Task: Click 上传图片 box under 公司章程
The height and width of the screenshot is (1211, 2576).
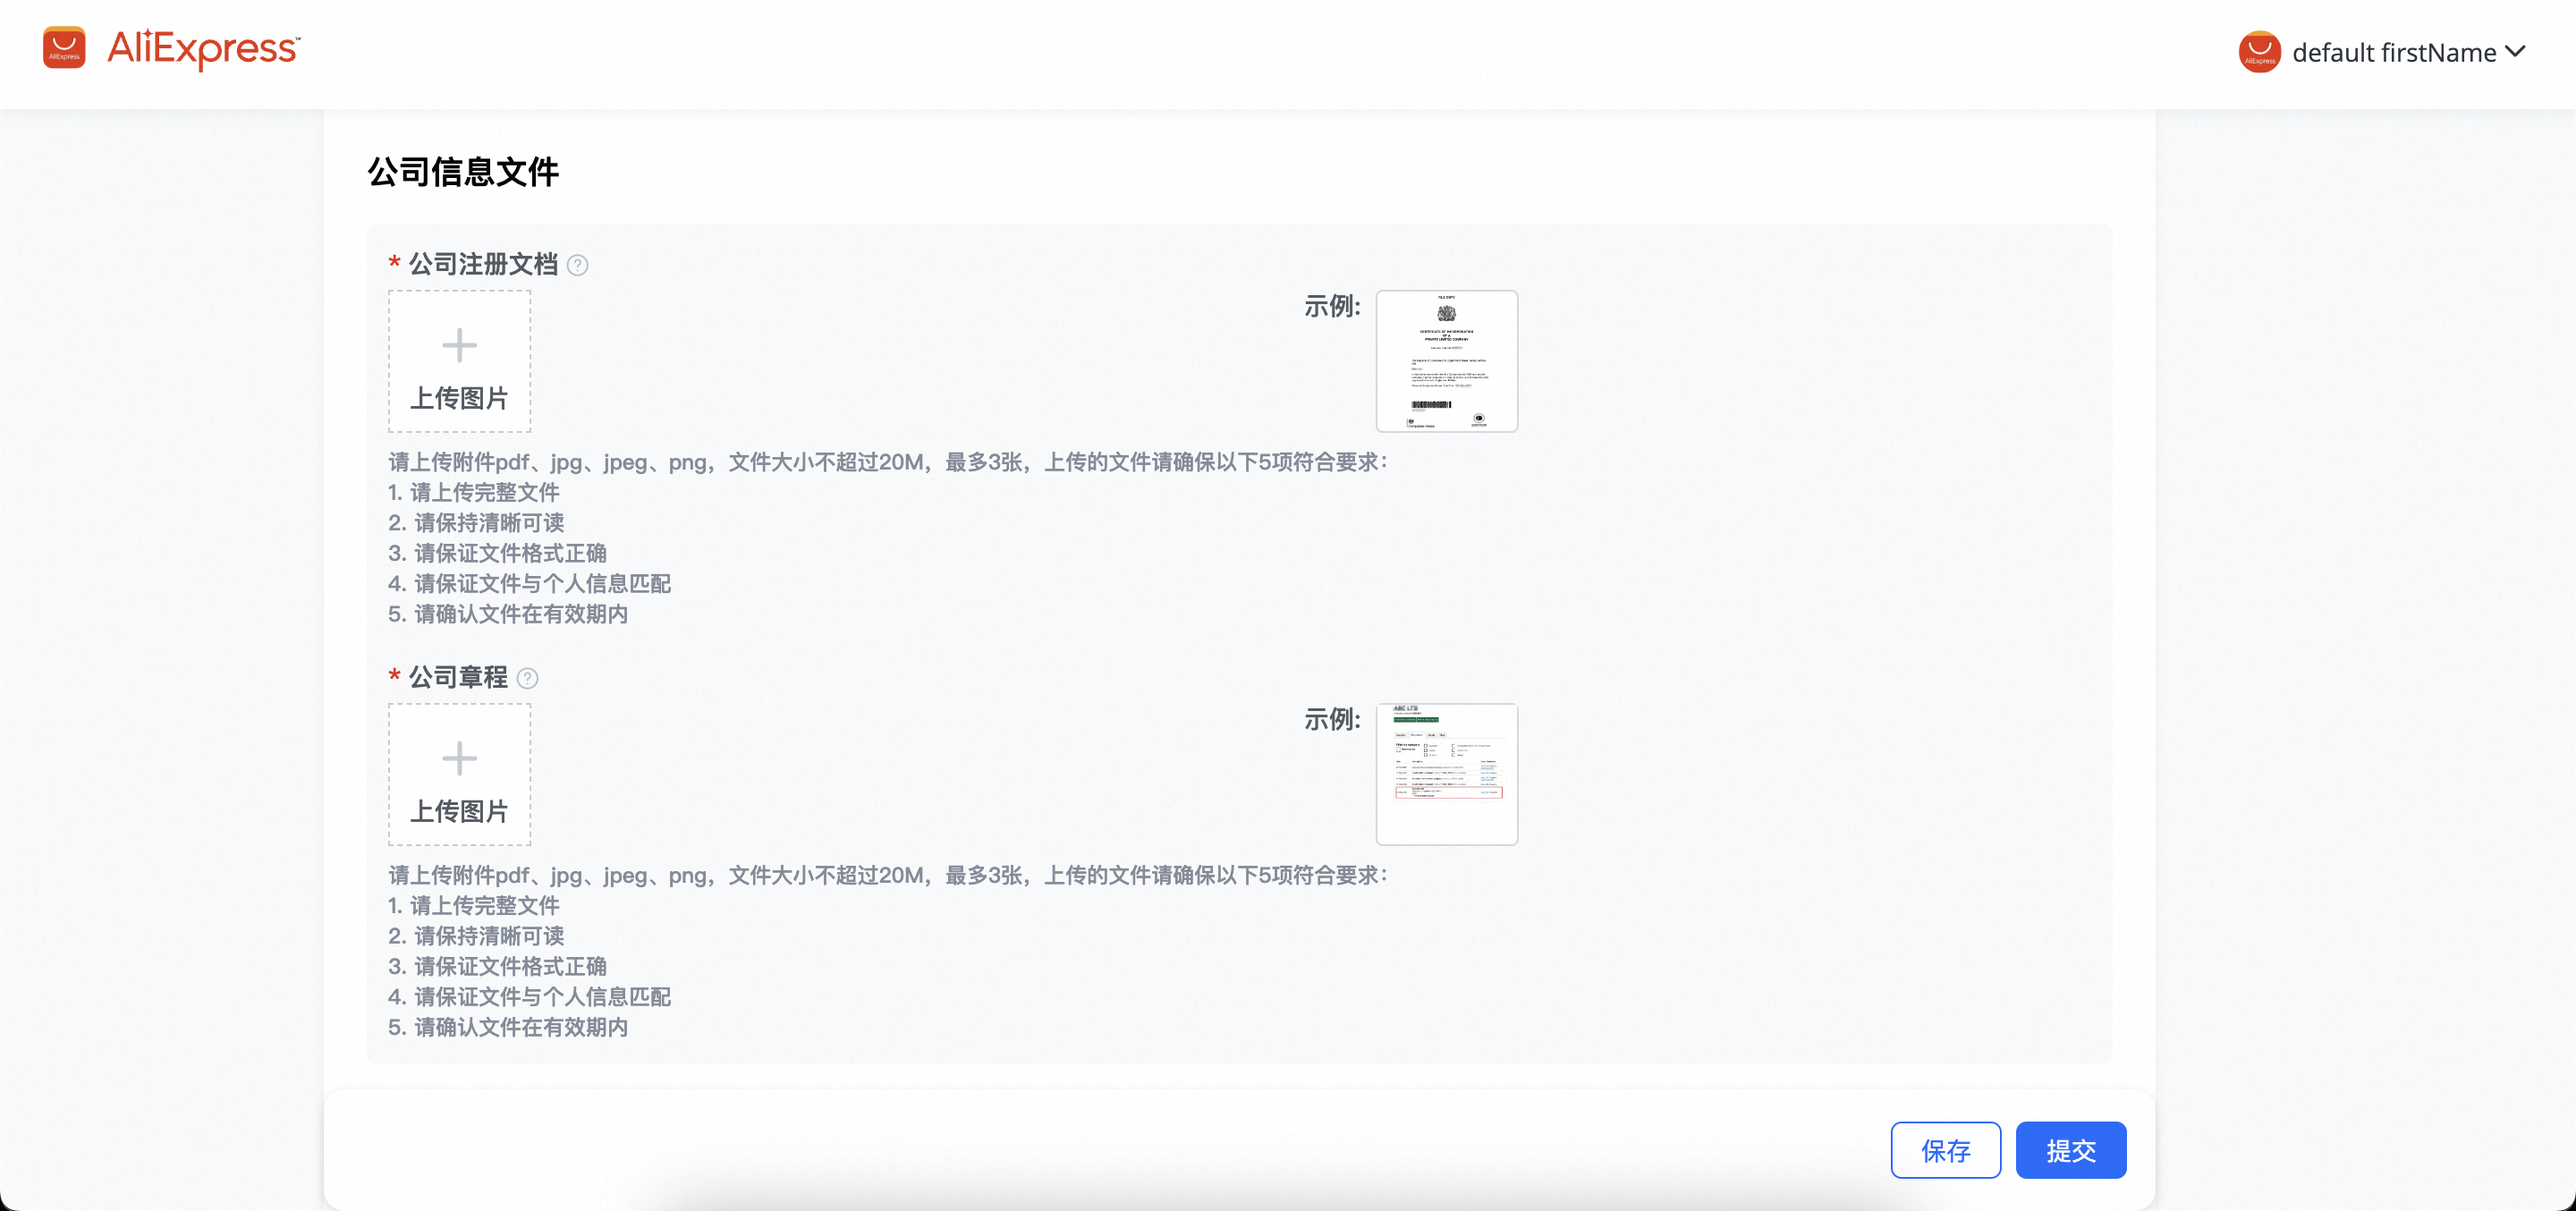Action: pyautogui.click(x=459, y=774)
